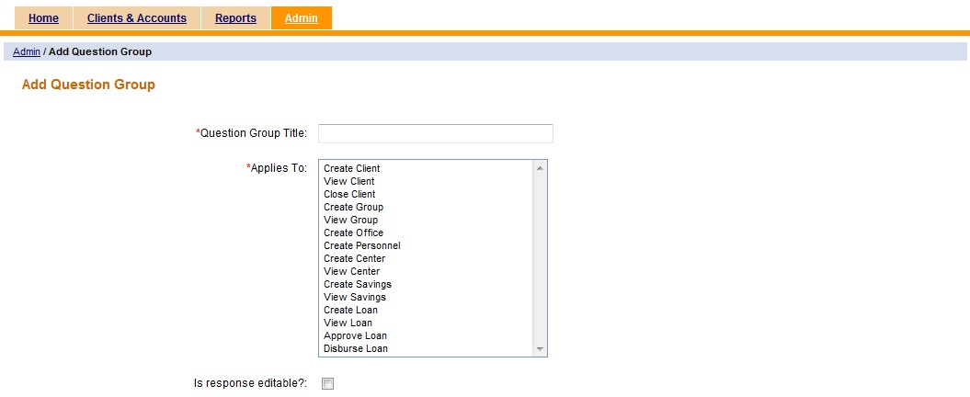The height and width of the screenshot is (397, 970).
Task: Select the Admin tab
Action: [x=302, y=18]
